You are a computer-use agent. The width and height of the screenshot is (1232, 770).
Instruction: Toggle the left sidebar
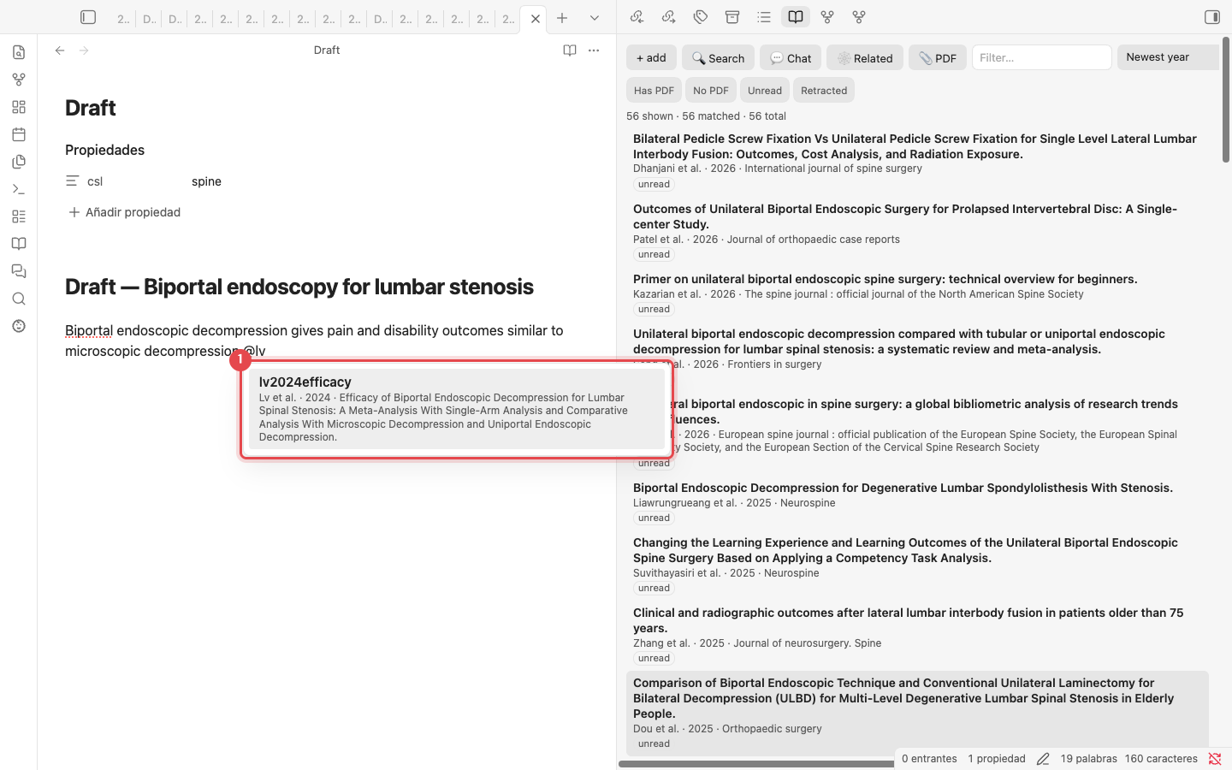(x=88, y=17)
